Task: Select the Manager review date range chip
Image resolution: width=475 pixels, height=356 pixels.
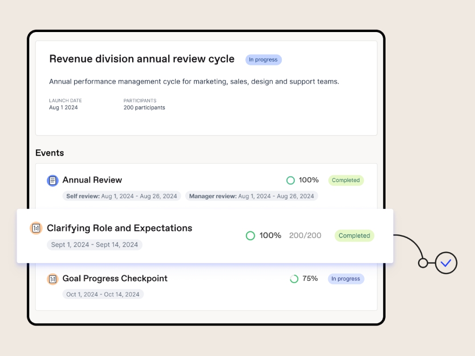Action: 252,196
